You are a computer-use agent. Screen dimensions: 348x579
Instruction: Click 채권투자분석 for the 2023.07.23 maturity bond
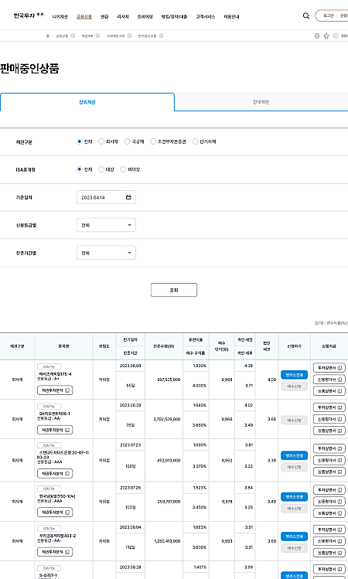pos(55,473)
